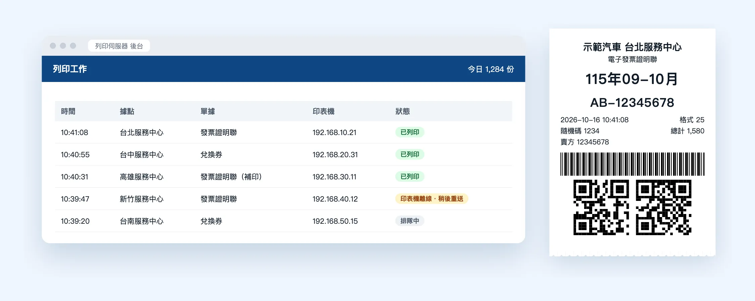Click 格式 25 on the receipt
The image size is (755, 301).
pos(692,120)
